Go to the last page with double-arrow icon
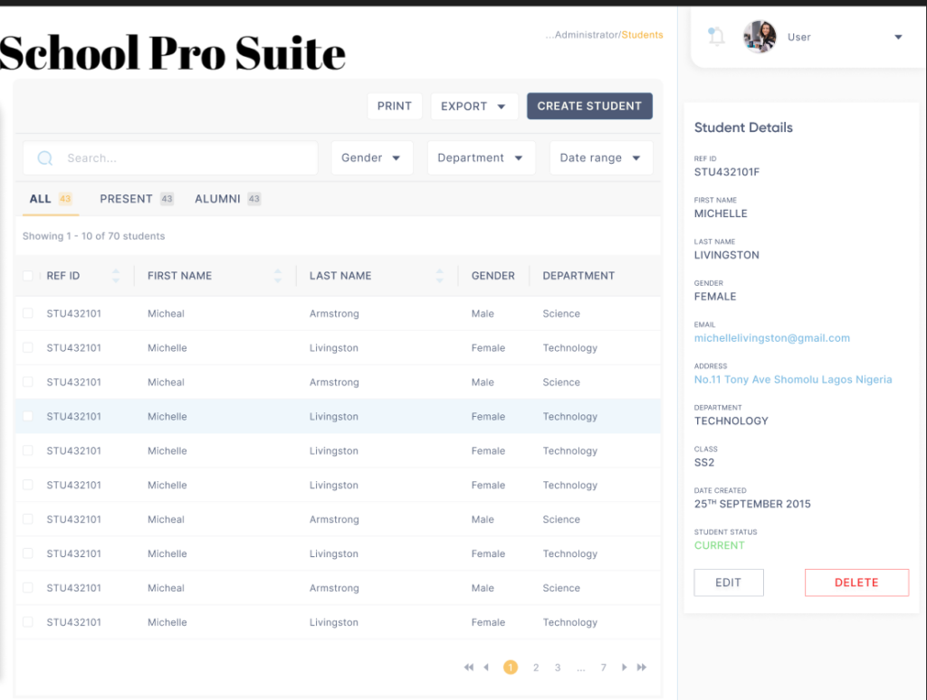Viewport: 927px width, 700px height. (643, 667)
